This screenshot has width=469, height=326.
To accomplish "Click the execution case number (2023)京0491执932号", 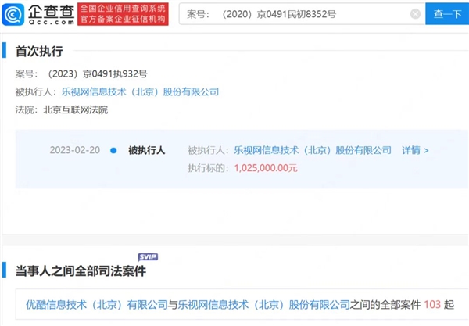I will pyautogui.click(x=97, y=73).
